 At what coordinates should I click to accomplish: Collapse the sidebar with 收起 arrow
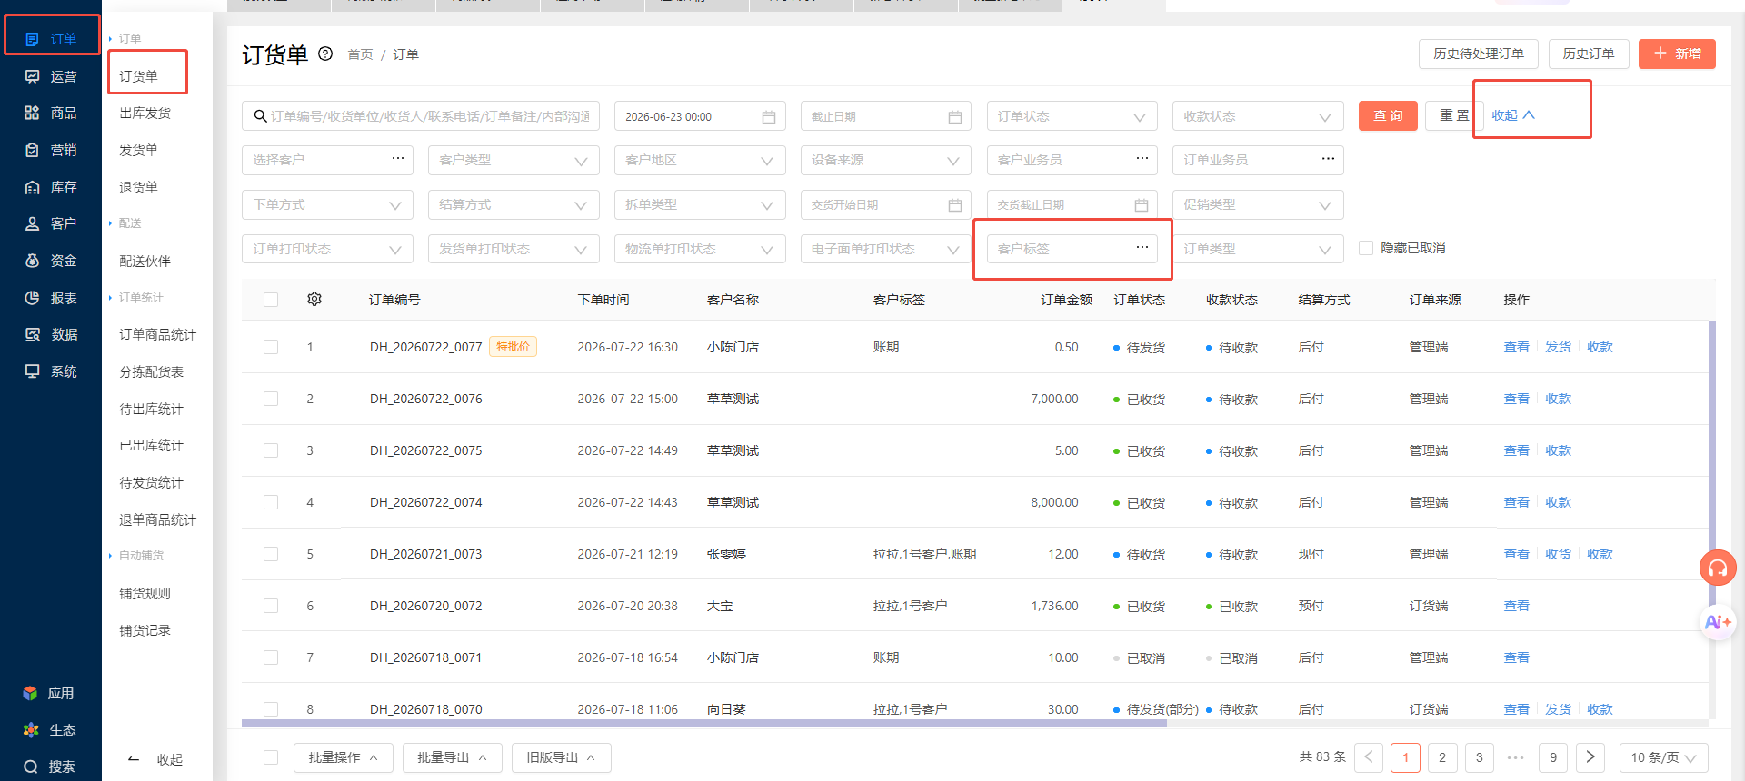tap(155, 759)
